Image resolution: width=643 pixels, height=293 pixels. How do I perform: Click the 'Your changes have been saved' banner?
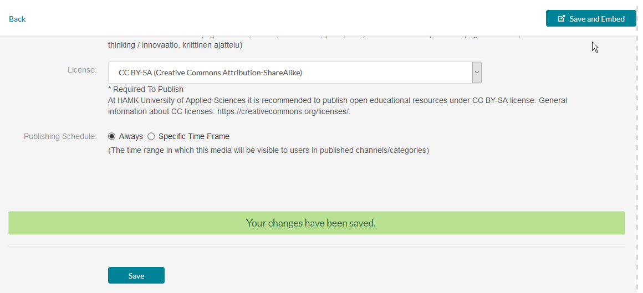(317, 223)
